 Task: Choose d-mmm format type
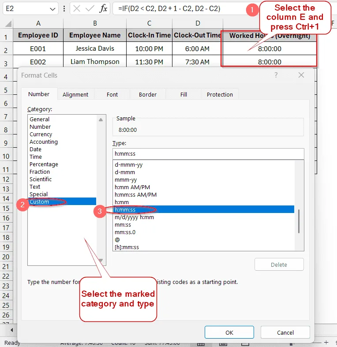(204, 172)
